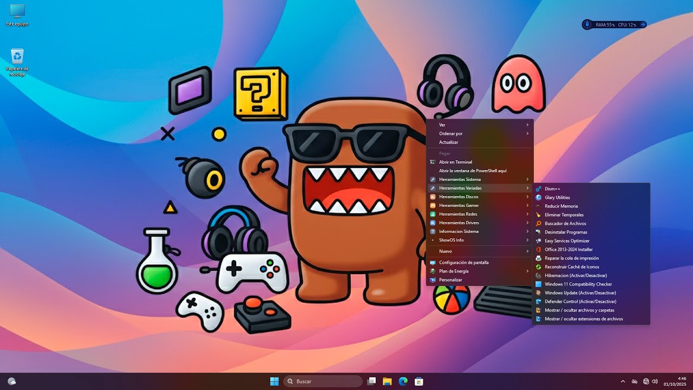Screen dimensions: 693x390
Task: Toggle Defender Control (Activar/Desactivar)
Action: point(591,301)
